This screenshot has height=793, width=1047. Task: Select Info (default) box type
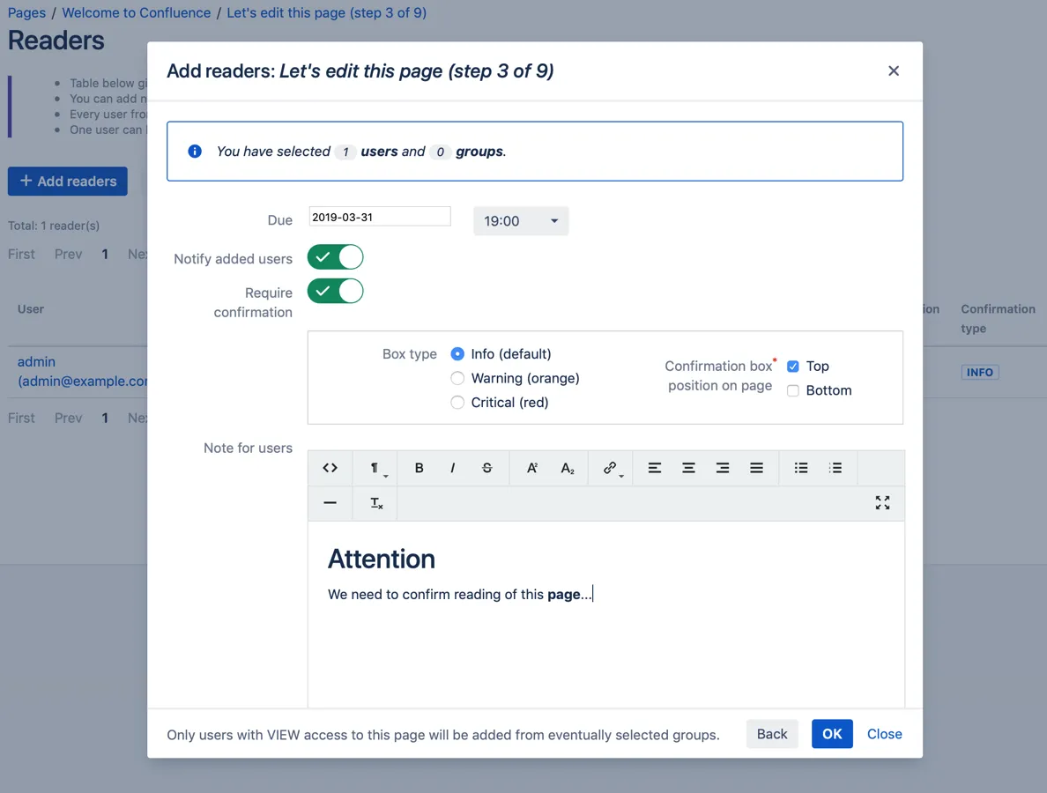pyautogui.click(x=457, y=354)
